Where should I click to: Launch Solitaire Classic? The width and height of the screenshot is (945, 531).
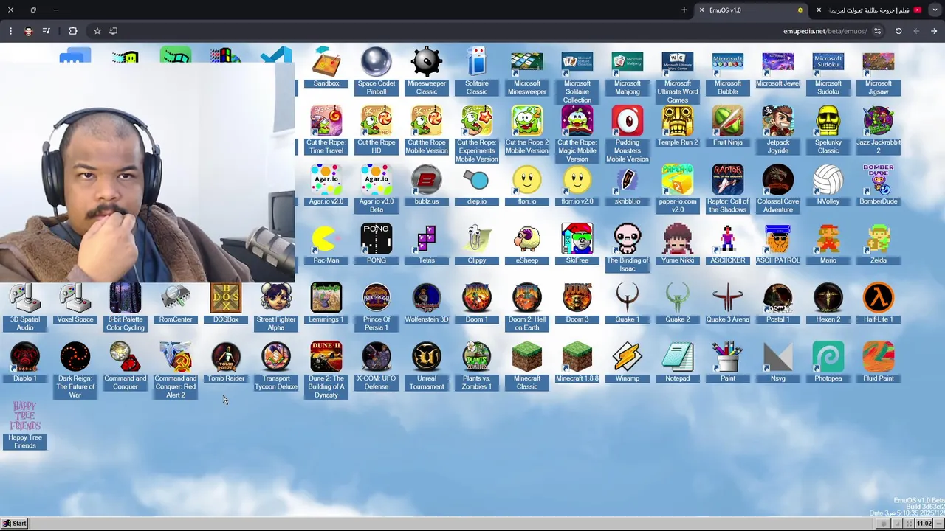point(477,72)
